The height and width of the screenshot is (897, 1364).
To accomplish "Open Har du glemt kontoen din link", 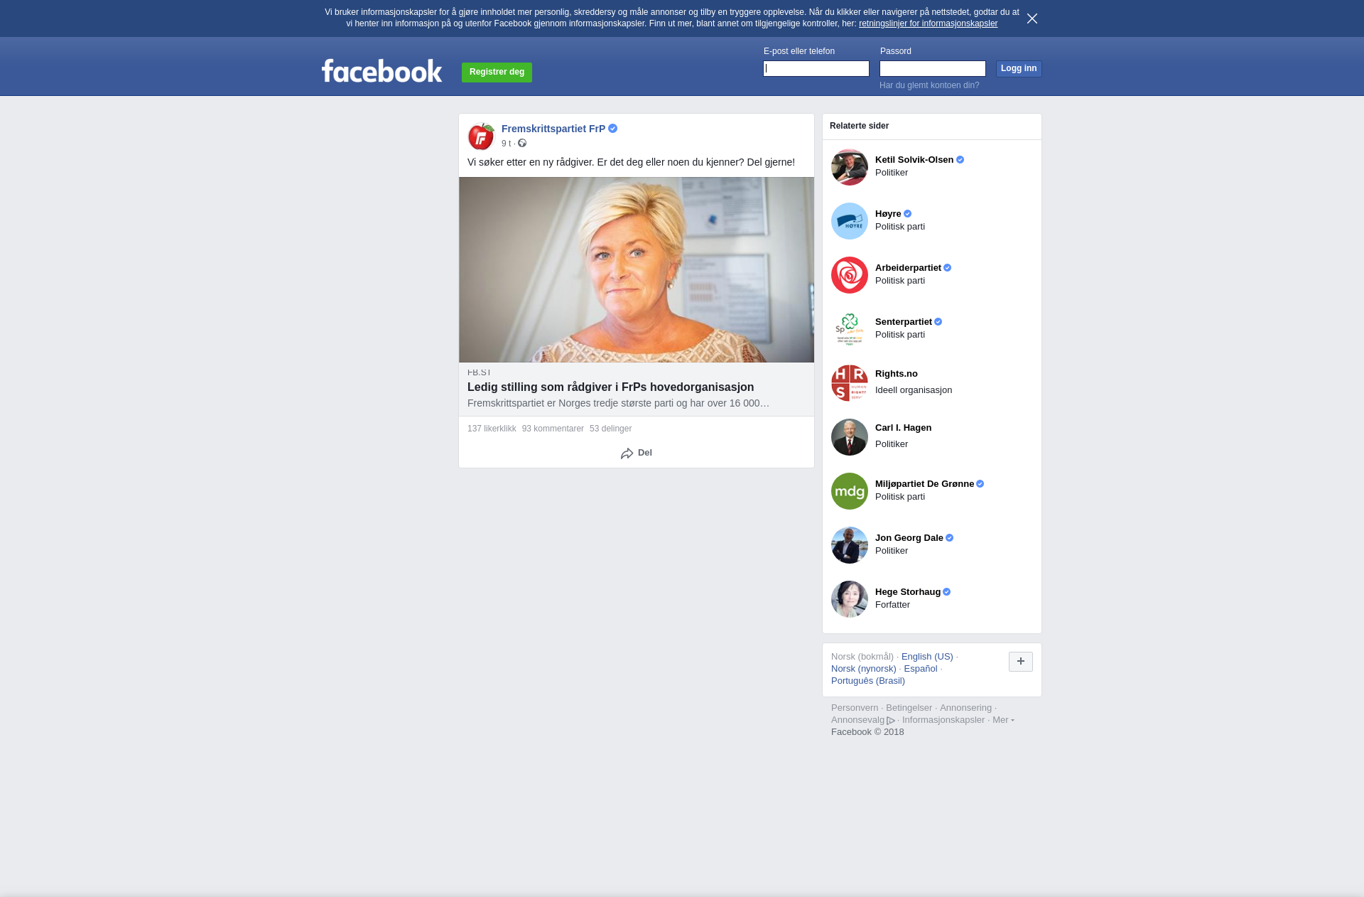I will [x=929, y=85].
